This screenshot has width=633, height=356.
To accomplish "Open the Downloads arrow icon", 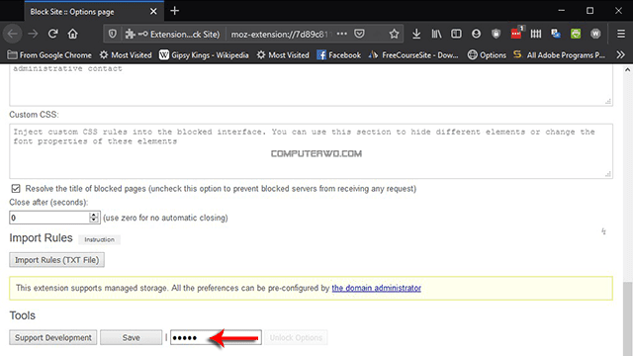I will pyautogui.click(x=416, y=34).
